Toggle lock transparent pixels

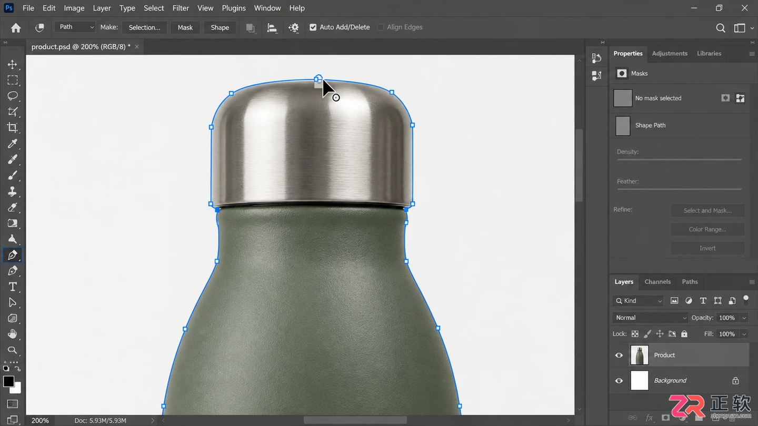(635, 334)
